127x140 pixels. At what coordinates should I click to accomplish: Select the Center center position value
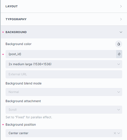[x=19, y=133]
